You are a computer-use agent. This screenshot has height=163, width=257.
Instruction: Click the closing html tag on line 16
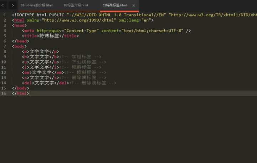tap(20, 93)
